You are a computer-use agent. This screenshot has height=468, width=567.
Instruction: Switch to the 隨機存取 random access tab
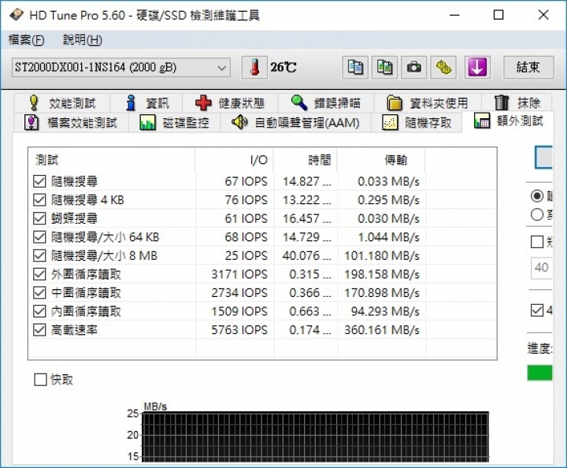pos(417,123)
